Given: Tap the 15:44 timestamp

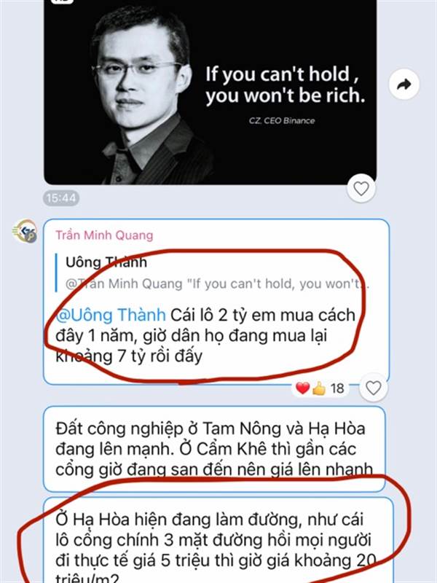Looking at the screenshot, I should pyautogui.click(x=61, y=197).
